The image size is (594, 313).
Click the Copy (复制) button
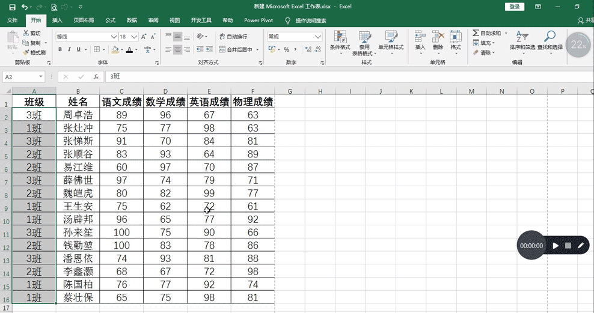[32, 43]
